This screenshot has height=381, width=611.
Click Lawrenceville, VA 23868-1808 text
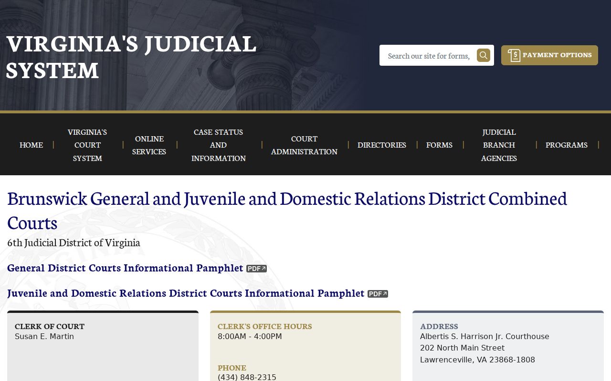click(x=477, y=360)
